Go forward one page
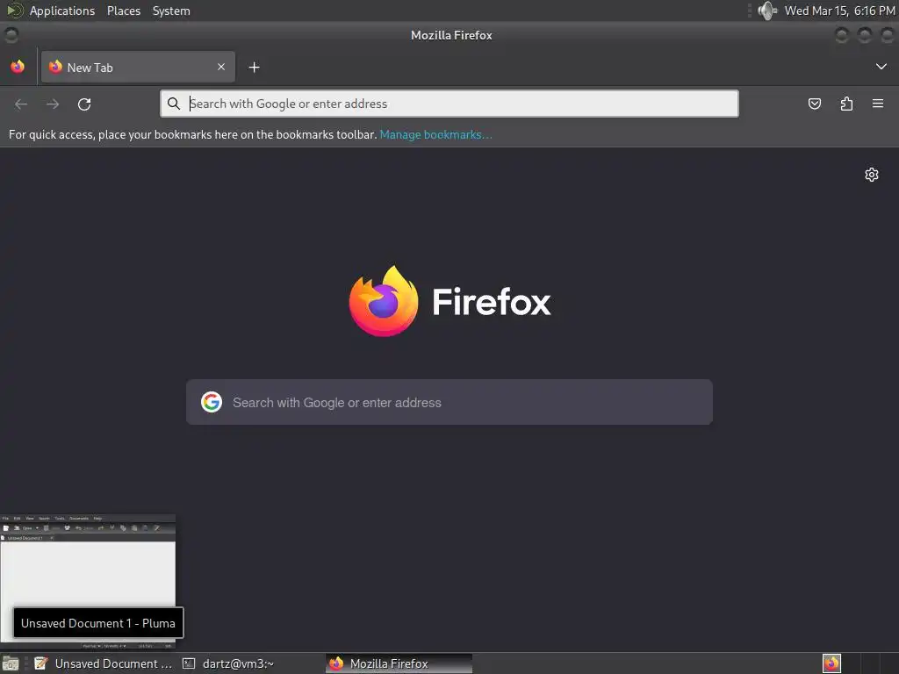 (x=53, y=104)
